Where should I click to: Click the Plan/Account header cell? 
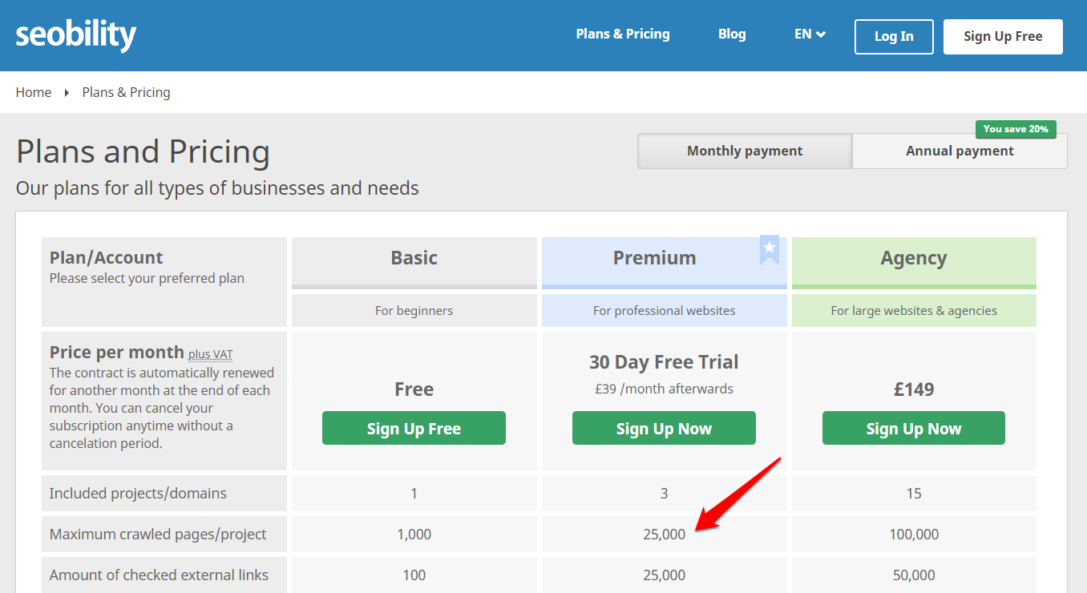coord(164,281)
